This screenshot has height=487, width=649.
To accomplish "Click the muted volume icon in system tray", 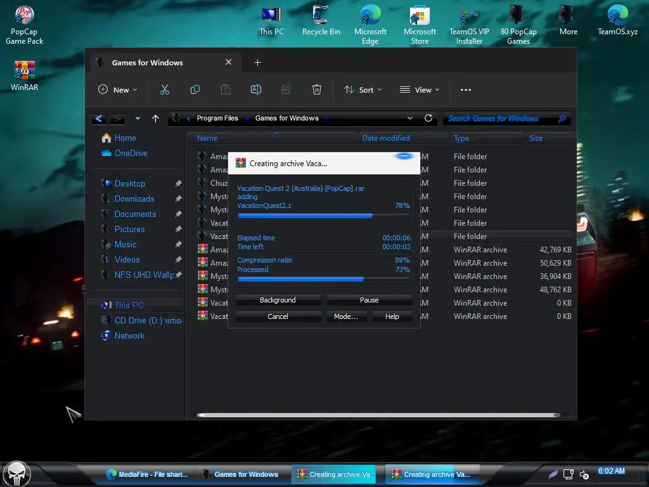I will point(584,475).
